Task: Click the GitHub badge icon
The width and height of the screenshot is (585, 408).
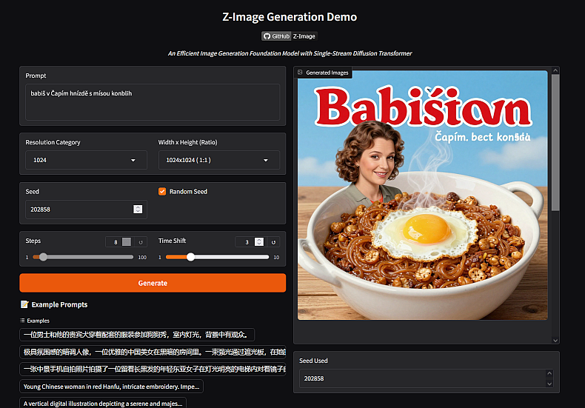Action: point(267,36)
